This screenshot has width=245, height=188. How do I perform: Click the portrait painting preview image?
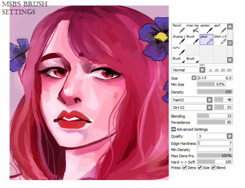click(89, 93)
